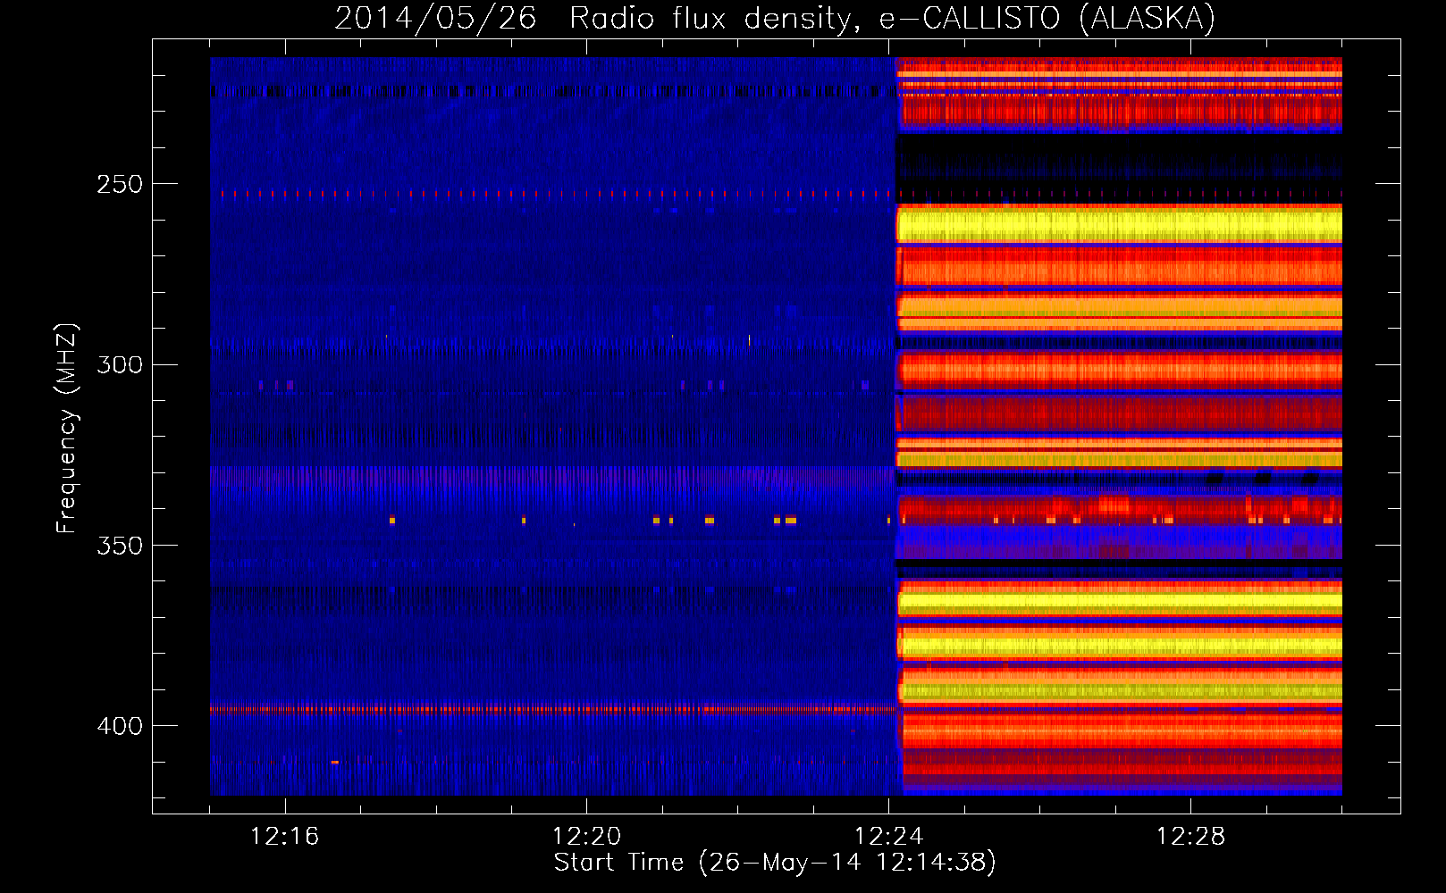The image size is (1446, 893).
Task: Click the bright yellow band just below 250 MHz
Action: point(1119,225)
